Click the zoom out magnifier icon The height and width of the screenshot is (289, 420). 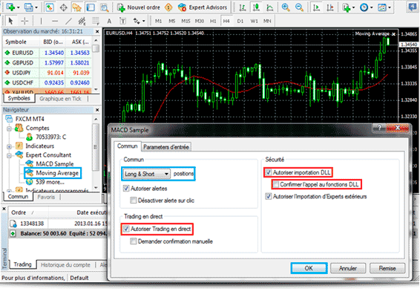tap(299, 7)
